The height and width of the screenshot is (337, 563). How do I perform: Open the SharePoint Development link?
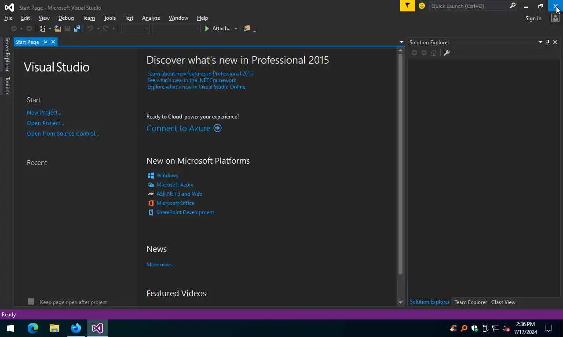(x=185, y=212)
